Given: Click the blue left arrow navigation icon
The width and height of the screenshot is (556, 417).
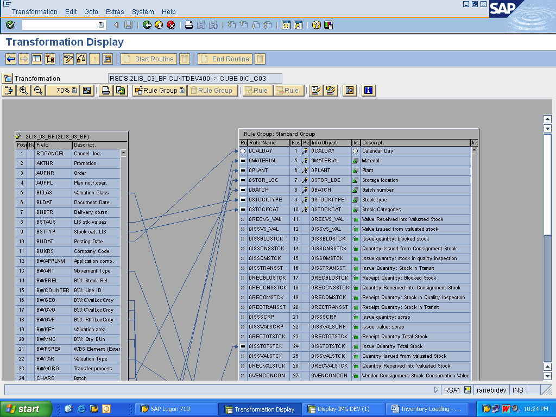Looking at the screenshot, I should point(11,59).
